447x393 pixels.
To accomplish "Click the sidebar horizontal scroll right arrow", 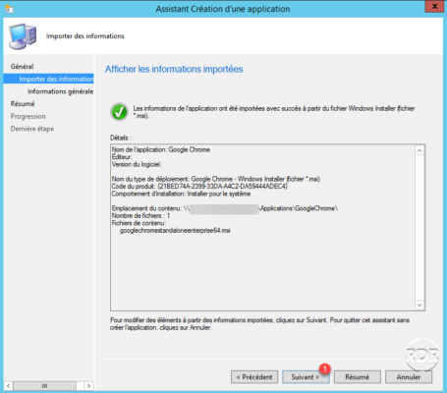I will [88, 386].
